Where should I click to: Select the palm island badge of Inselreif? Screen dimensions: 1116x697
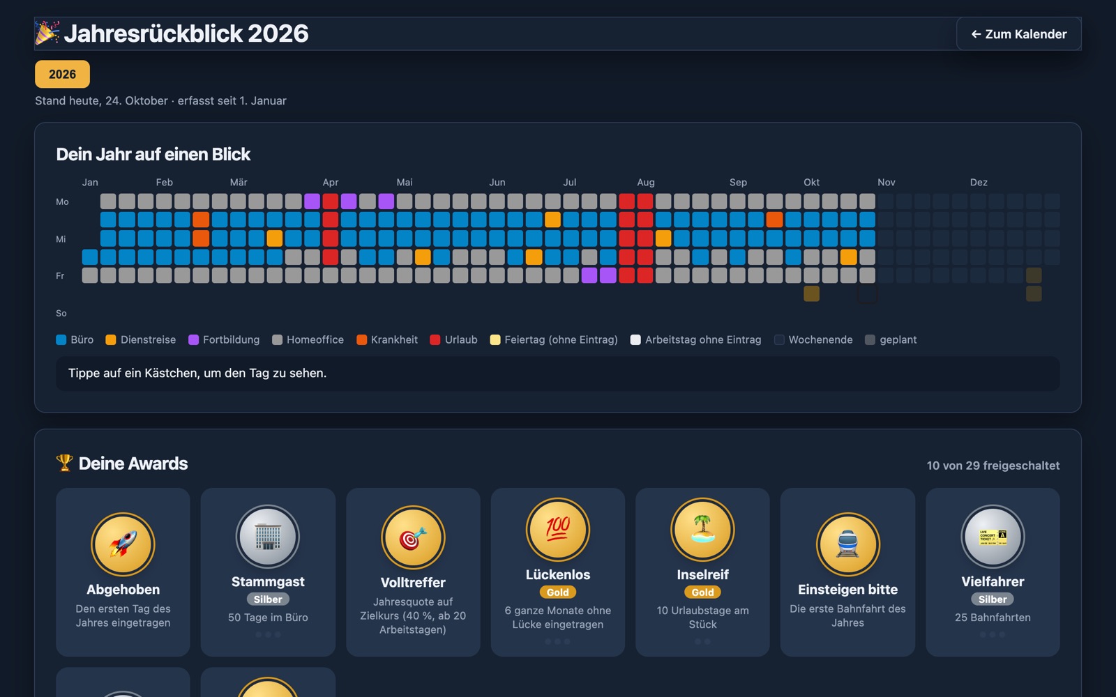(x=702, y=530)
